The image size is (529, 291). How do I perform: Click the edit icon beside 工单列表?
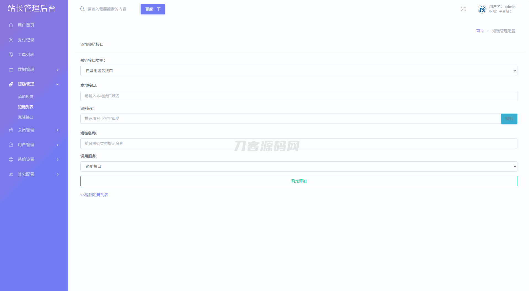click(x=11, y=55)
